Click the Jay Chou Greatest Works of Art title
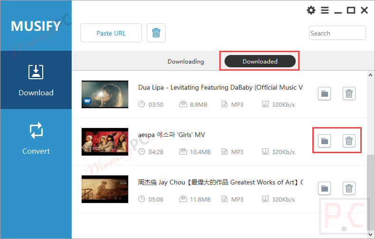 click(x=220, y=183)
